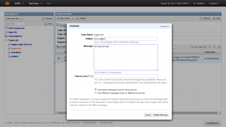
Task: Click the Topic Name value loggly-sns
Action: point(99,35)
